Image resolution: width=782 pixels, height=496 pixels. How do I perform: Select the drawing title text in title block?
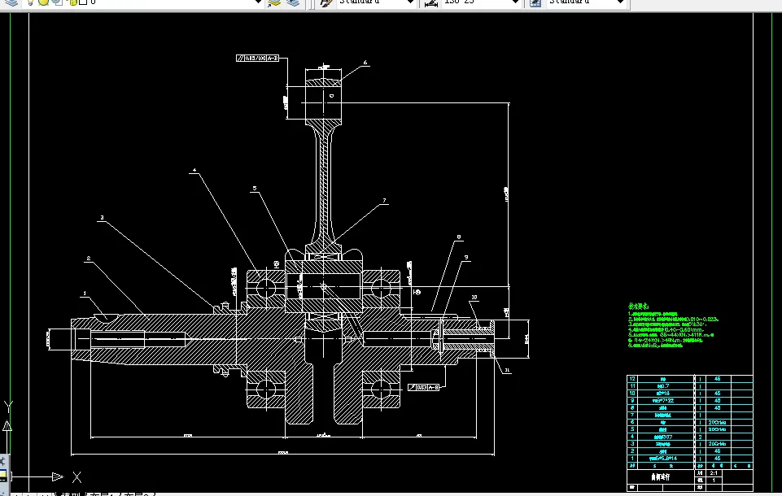tap(661, 477)
